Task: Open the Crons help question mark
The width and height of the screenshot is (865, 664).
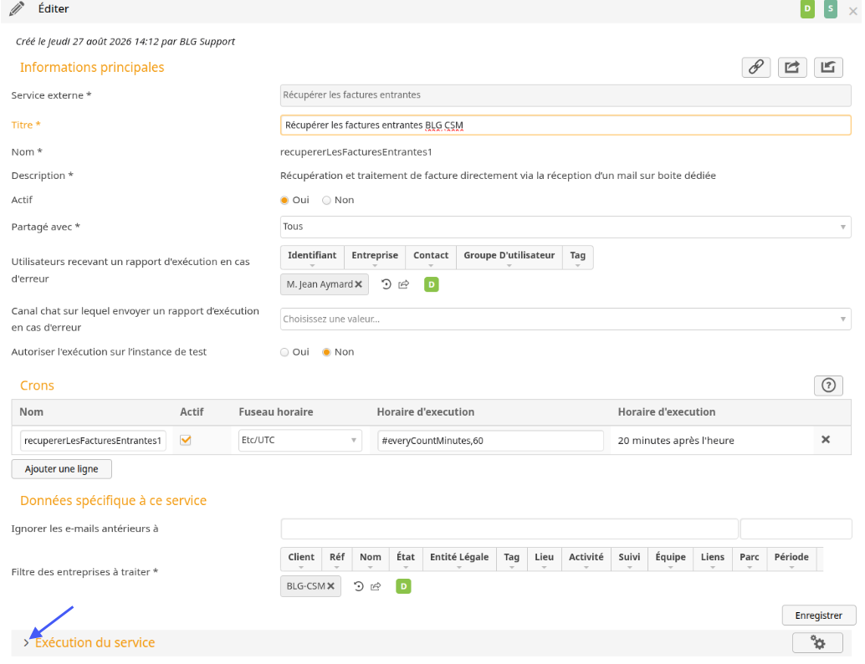Action: tap(828, 386)
